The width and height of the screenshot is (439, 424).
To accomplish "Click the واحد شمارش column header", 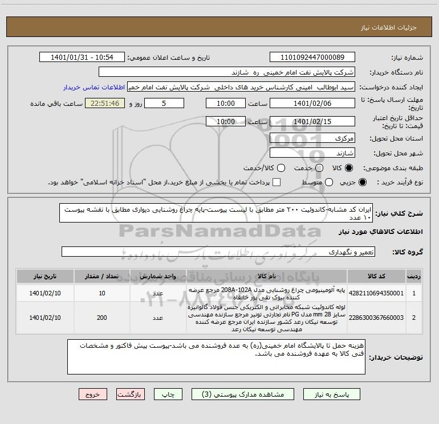I will tap(158, 276).
